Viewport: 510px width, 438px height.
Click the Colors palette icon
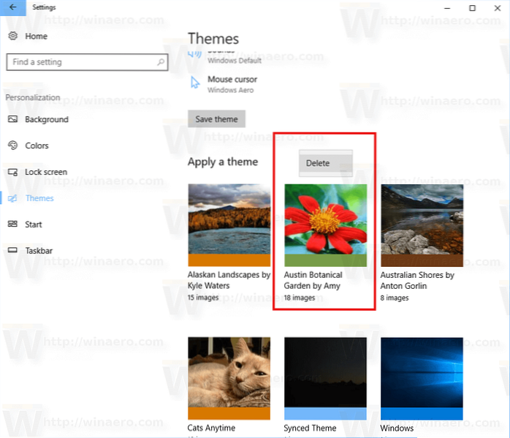point(12,146)
